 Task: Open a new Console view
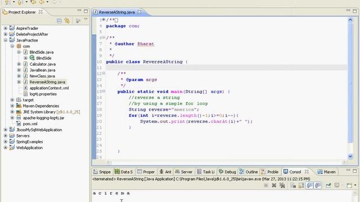349,185
